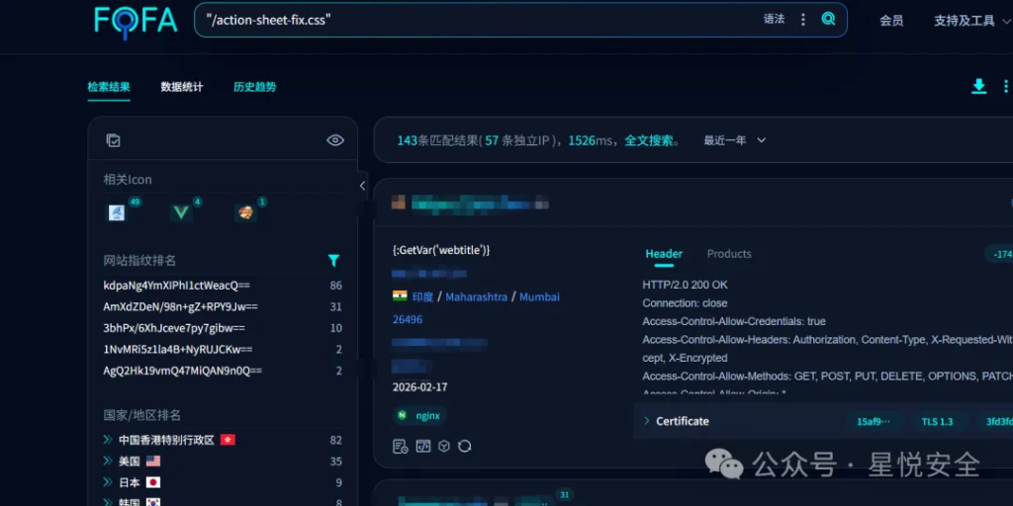Viewport: 1013px width, 506px height.
Task: Click the Vue logo icon under 相关Icon
Action: pyautogui.click(x=181, y=212)
